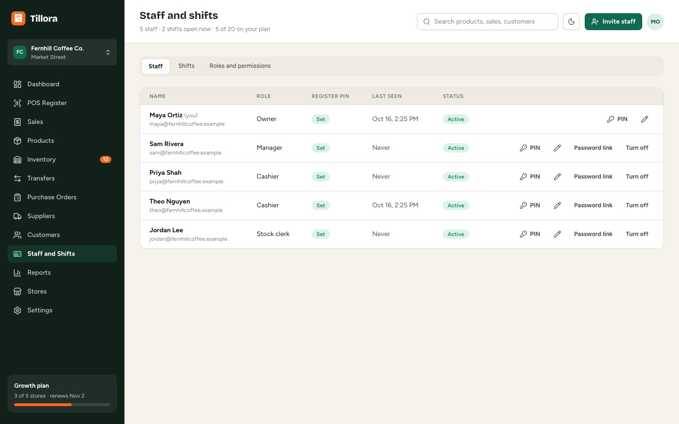Screen dimensions: 679x424
Task: Click the Inventory 10 alert badge
Action: pyautogui.click(x=106, y=160)
